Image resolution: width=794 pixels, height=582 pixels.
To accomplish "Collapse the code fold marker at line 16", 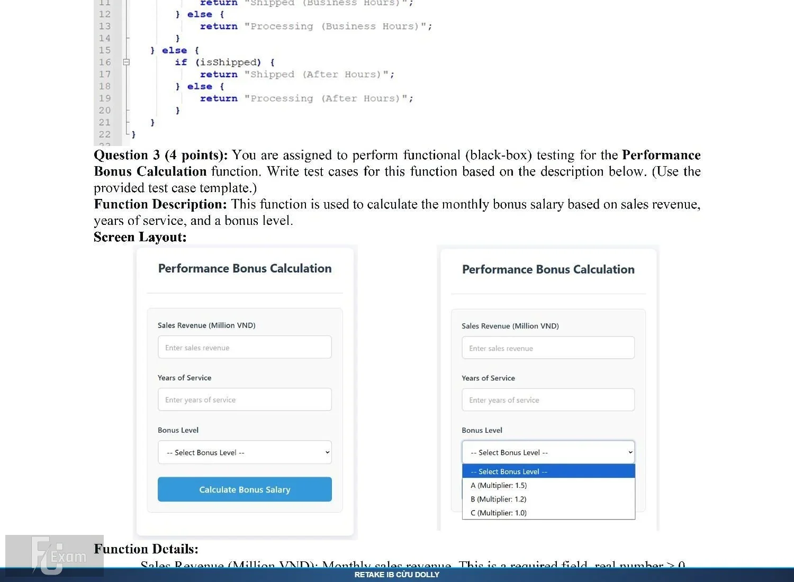I will click(x=126, y=62).
